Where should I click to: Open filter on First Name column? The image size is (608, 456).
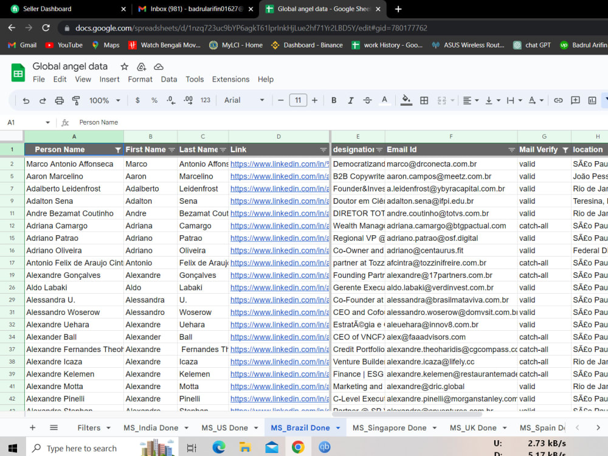pos(172,150)
